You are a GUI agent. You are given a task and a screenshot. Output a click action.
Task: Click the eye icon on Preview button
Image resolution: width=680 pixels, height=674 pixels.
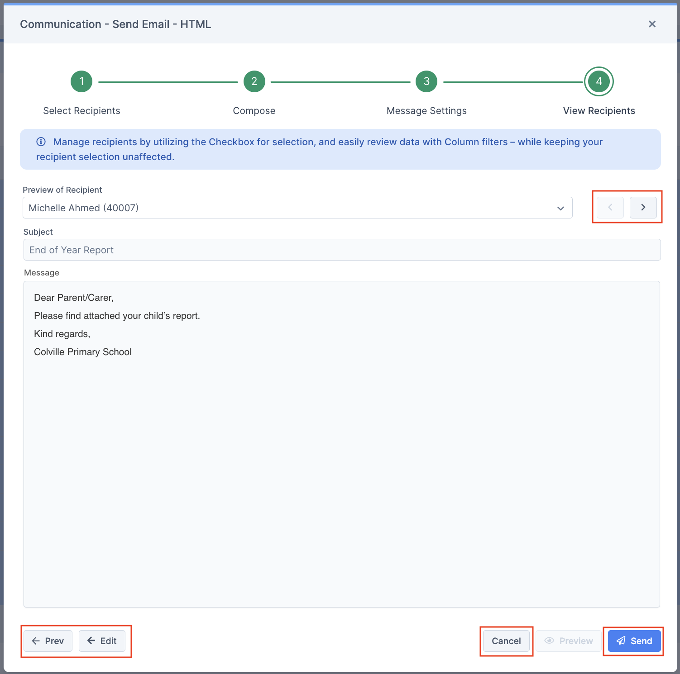(550, 641)
